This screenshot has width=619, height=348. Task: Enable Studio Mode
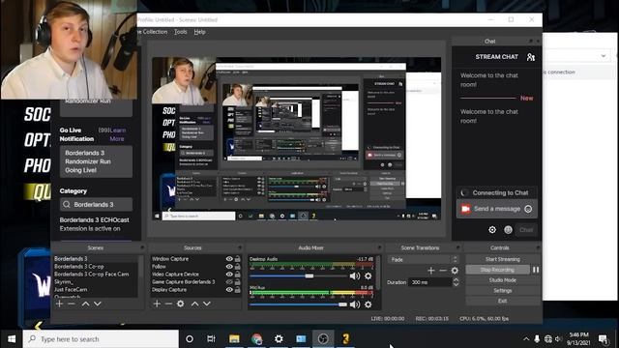(503, 280)
